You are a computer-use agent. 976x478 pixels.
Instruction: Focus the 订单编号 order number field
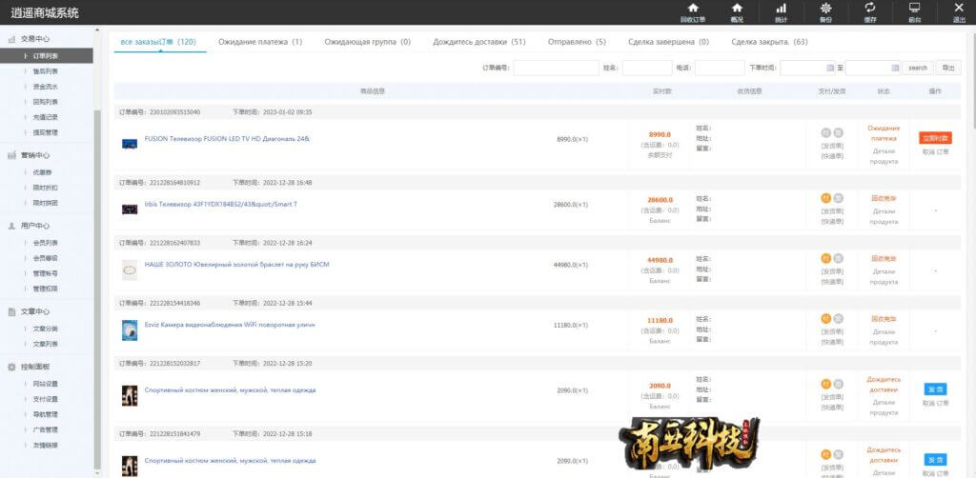tap(556, 68)
